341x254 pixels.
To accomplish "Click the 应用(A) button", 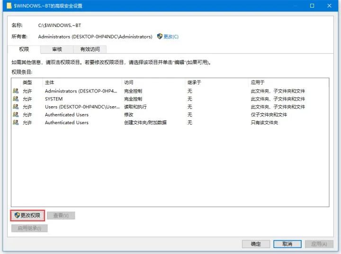I will click(x=319, y=244).
